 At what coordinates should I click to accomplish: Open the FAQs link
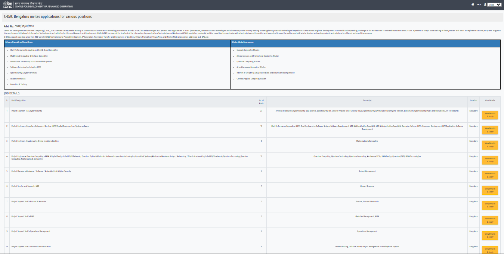point(479,4)
